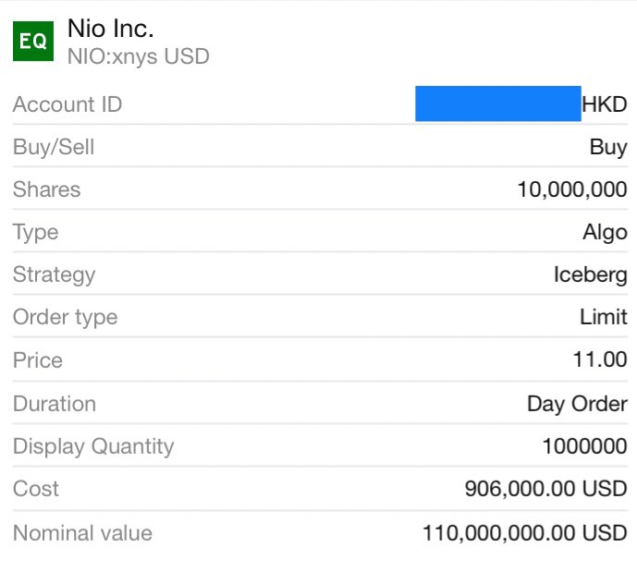
Task: Click the Order type label
Action: 65,317
